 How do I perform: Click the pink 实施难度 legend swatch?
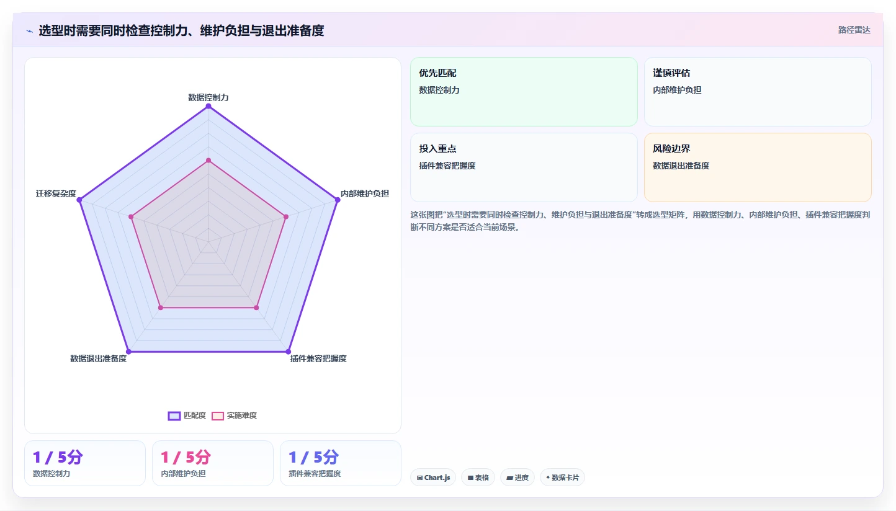click(x=218, y=415)
